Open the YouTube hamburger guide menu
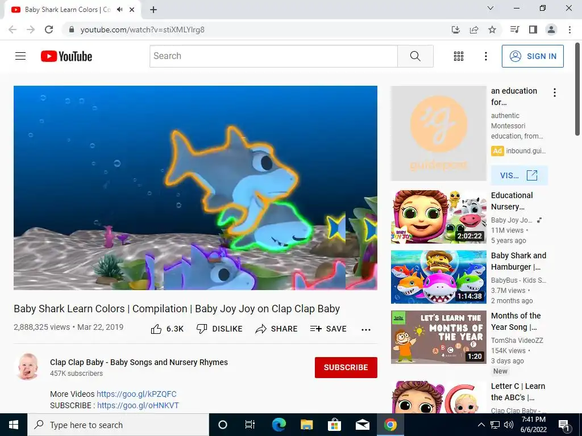 [x=20, y=56]
